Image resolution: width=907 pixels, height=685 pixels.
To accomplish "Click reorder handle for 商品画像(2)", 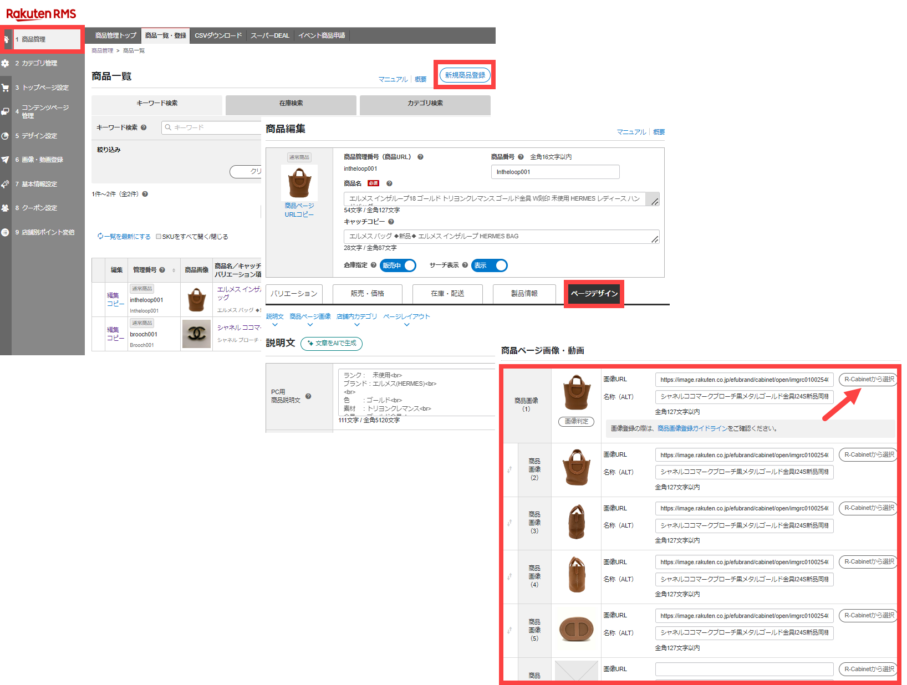I will pos(509,470).
